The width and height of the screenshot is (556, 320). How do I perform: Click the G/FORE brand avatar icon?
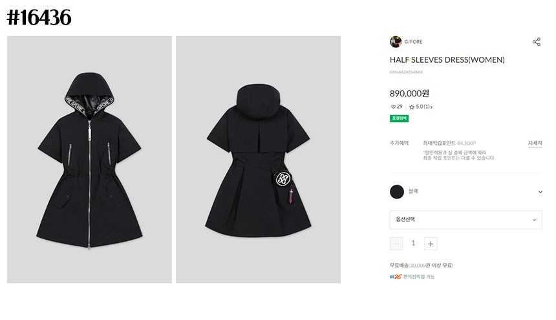click(396, 42)
